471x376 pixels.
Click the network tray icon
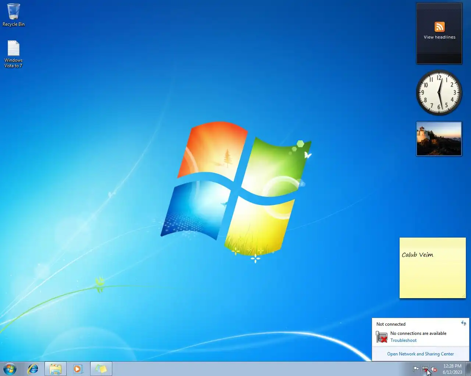click(425, 369)
